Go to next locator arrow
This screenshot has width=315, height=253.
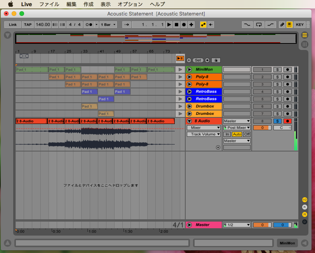tap(207, 60)
